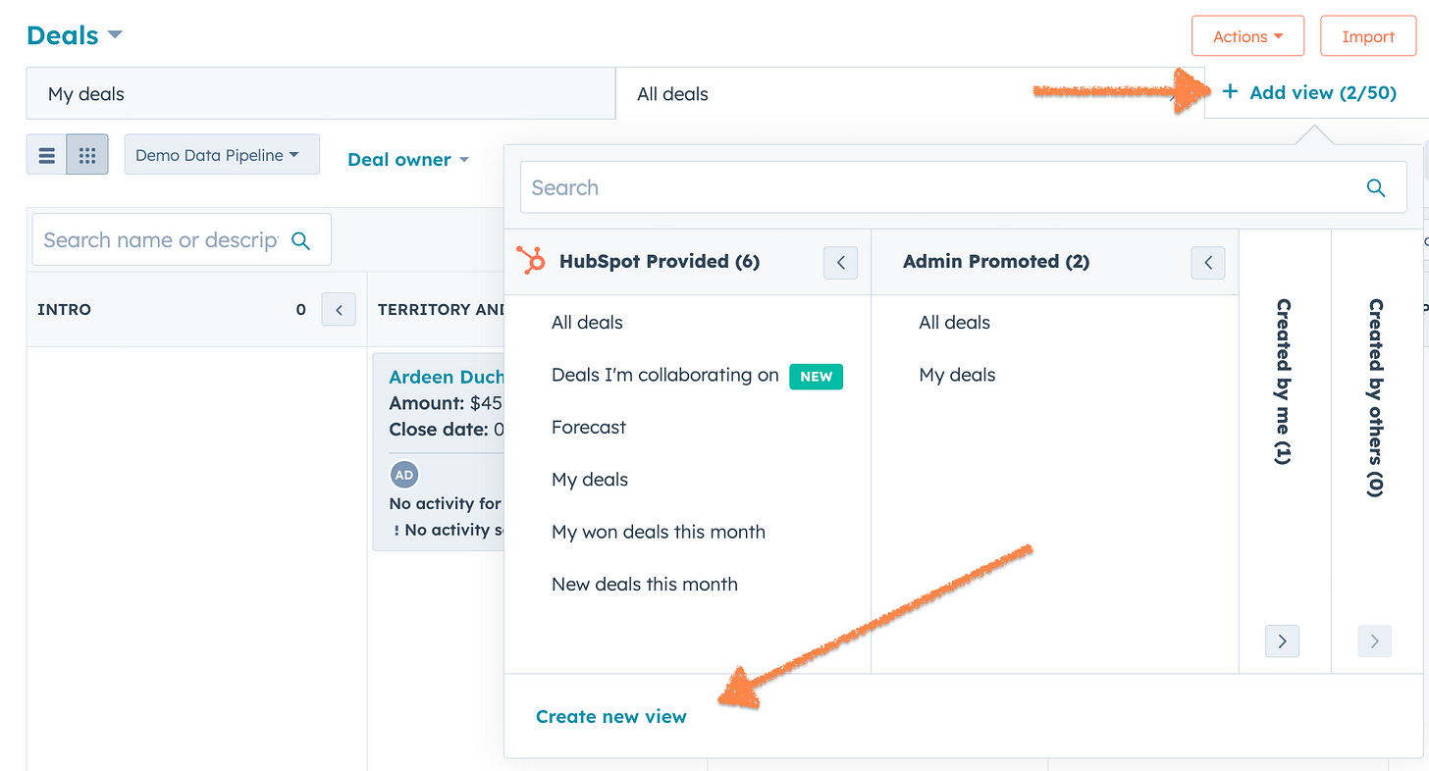This screenshot has height=771, width=1429.
Task: Open the Demo Data Pipeline dropdown
Action: click(x=222, y=155)
